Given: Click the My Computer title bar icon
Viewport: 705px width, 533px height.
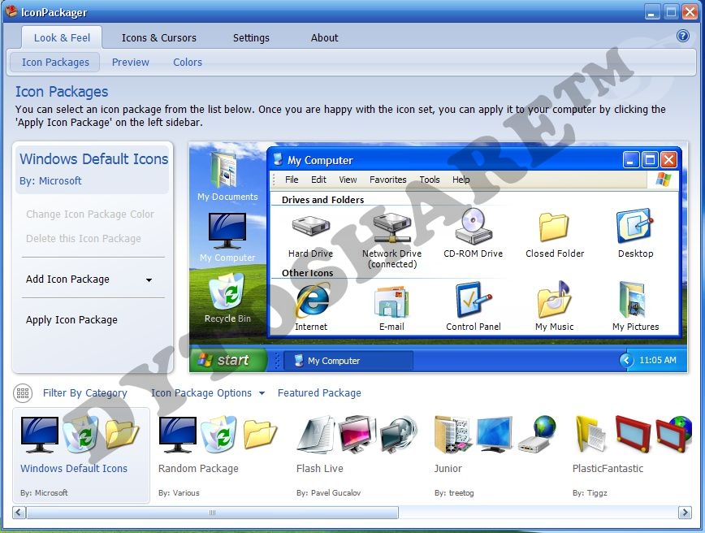Looking at the screenshot, I should click(278, 159).
